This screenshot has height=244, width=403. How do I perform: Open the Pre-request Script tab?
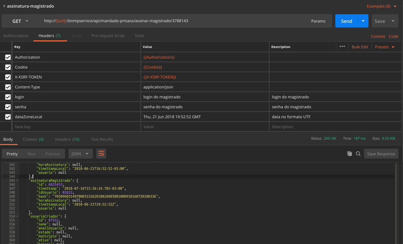108,36
